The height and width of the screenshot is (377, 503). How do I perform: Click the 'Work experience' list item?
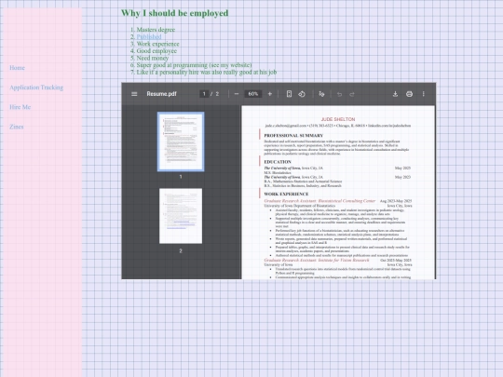point(157,44)
